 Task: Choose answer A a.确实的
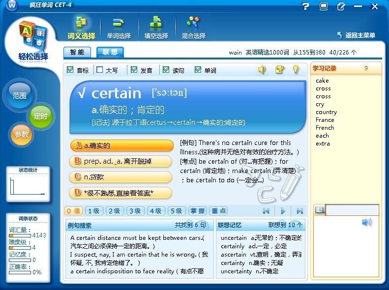pos(121,145)
